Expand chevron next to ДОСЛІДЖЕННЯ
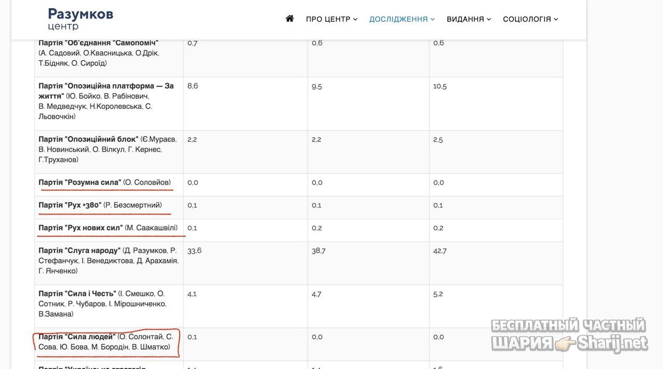 [433, 19]
